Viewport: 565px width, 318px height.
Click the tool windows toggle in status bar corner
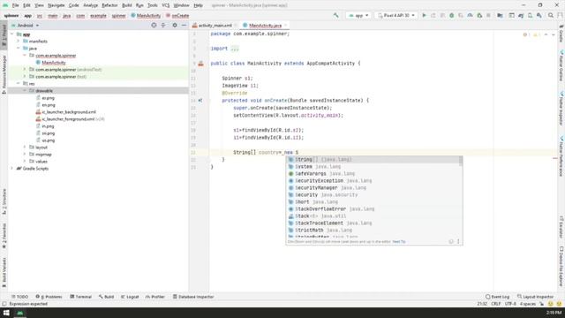pos(4,304)
